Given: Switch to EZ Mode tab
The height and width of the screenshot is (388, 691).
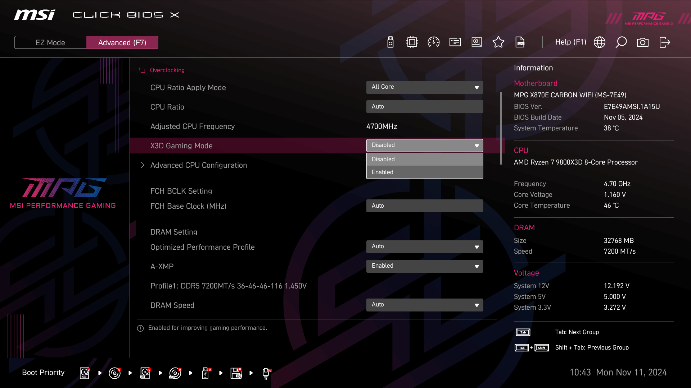Looking at the screenshot, I should point(50,42).
